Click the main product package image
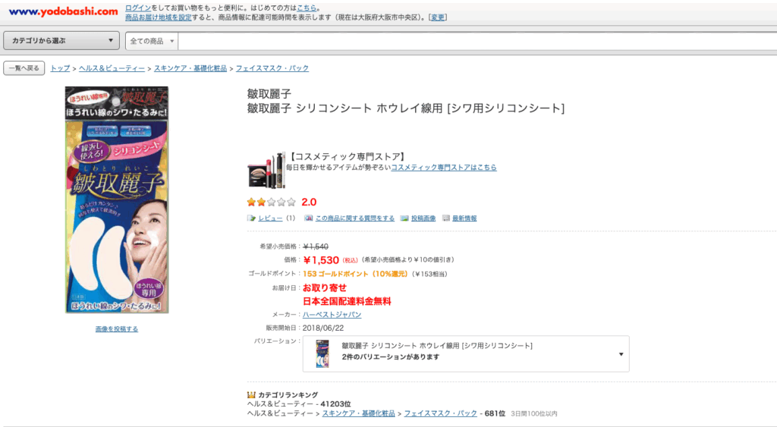Image resolution: width=777 pixels, height=427 pixels. pyautogui.click(x=117, y=199)
